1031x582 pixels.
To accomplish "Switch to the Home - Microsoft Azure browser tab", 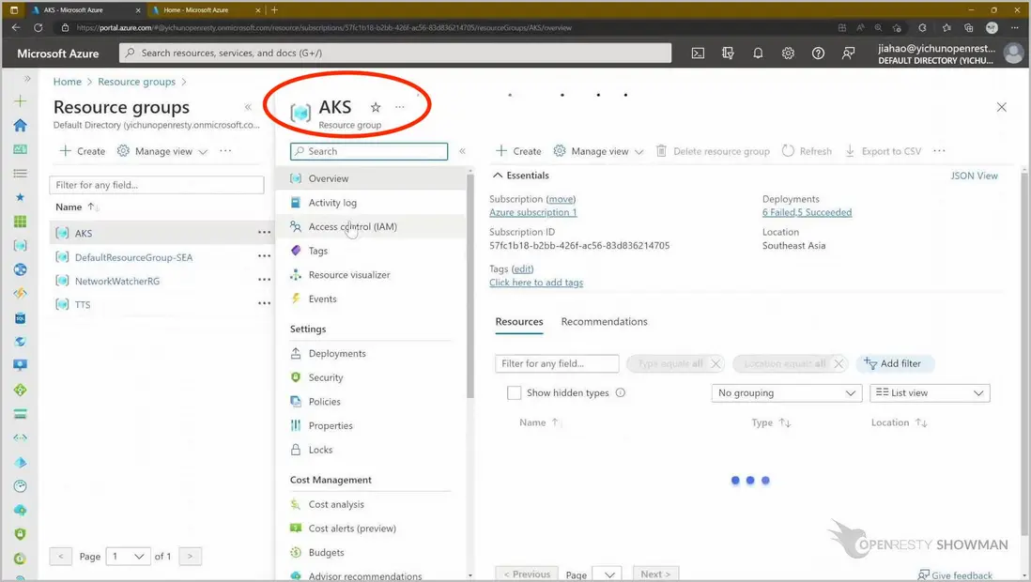I will (196, 10).
